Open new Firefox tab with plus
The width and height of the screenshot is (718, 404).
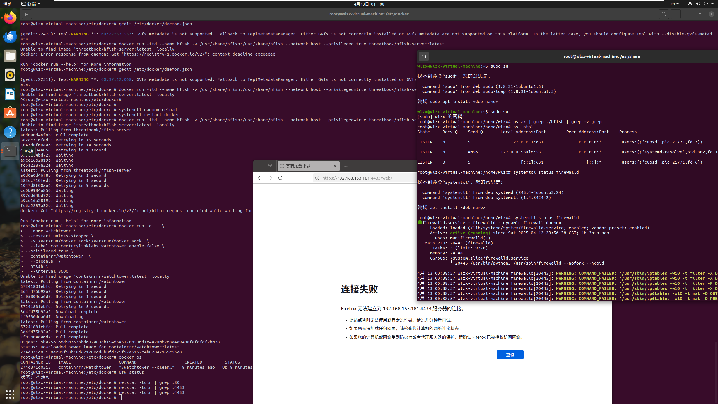(x=346, y=166)
